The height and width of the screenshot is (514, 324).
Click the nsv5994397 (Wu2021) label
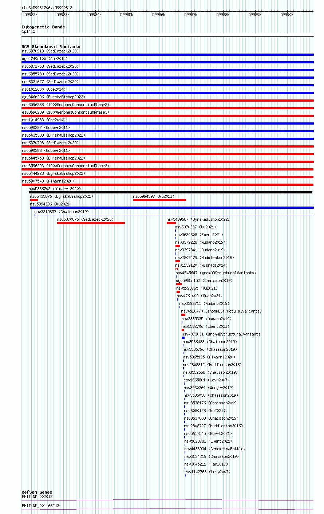[x=154, y=196]
